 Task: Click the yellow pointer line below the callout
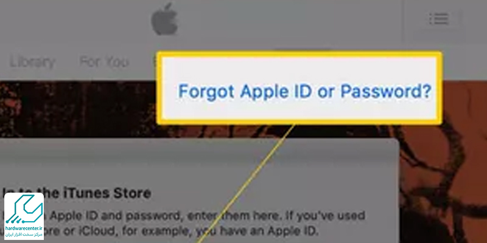245,183
